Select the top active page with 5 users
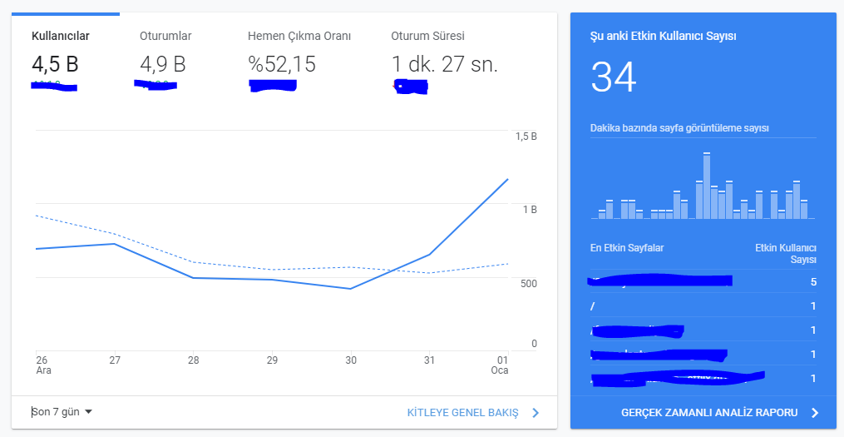 click(703, 282)
